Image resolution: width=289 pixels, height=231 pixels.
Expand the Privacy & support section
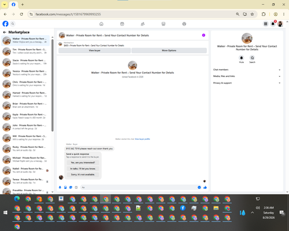click(247, 83)
